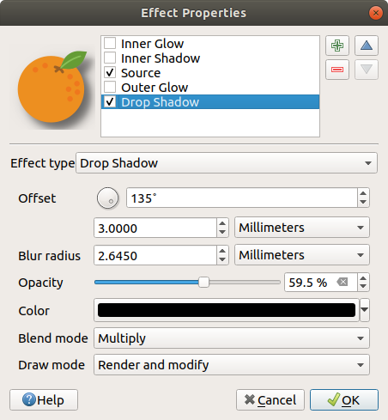Add a new effect with the green plus
This screenshot has height=420, width=388.
tap(337, 46)
